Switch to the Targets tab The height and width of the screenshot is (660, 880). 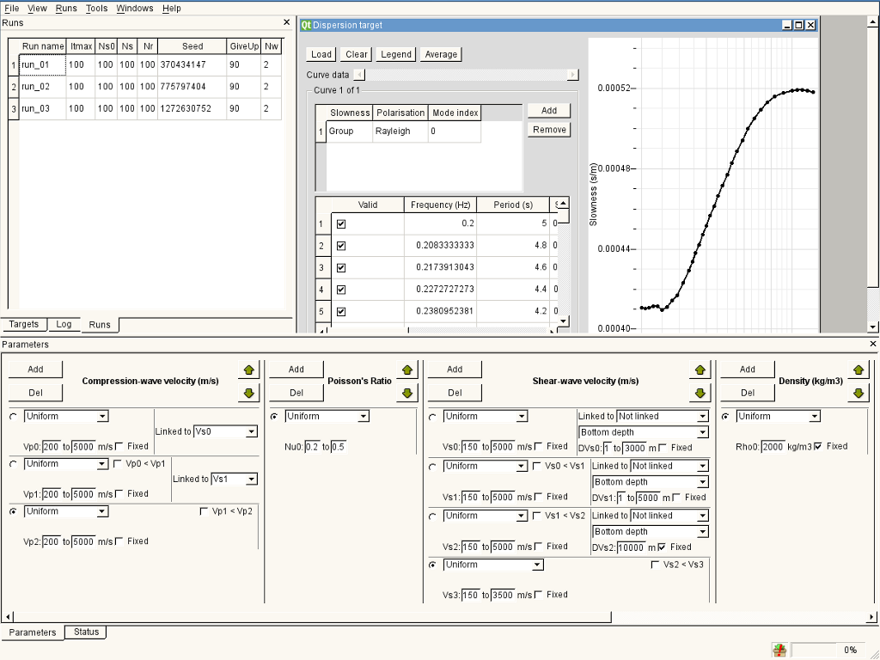pos(24,324)
